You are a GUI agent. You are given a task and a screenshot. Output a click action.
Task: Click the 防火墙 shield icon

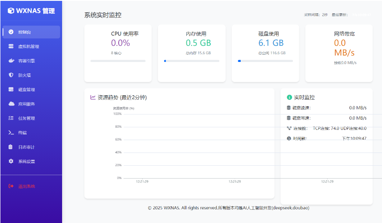[11, 75]
